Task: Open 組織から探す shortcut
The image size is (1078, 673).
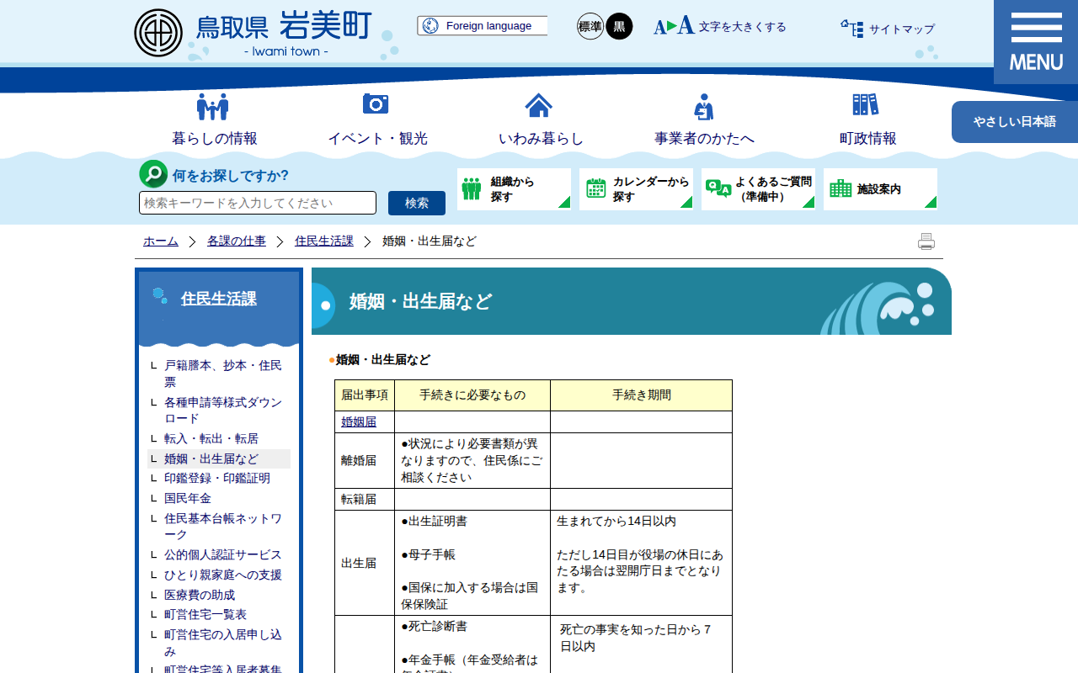Action: coord(514,189)
